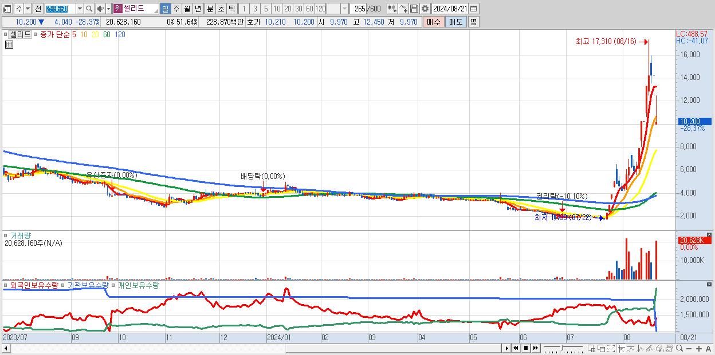Toggle the 기관보유수량 indicator checkbox

pos(64,285)
